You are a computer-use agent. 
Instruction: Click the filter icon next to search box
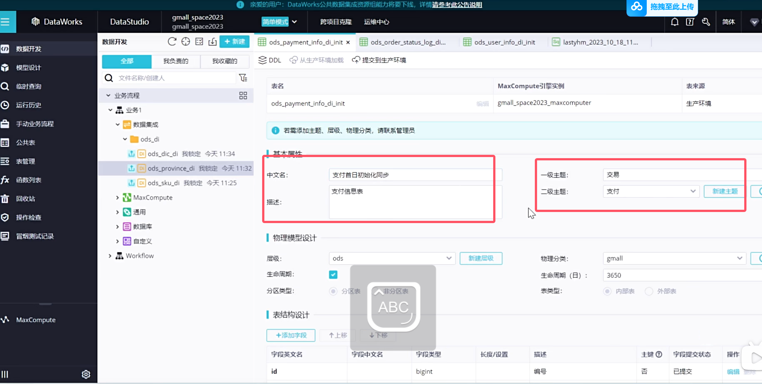pos(243,78)
